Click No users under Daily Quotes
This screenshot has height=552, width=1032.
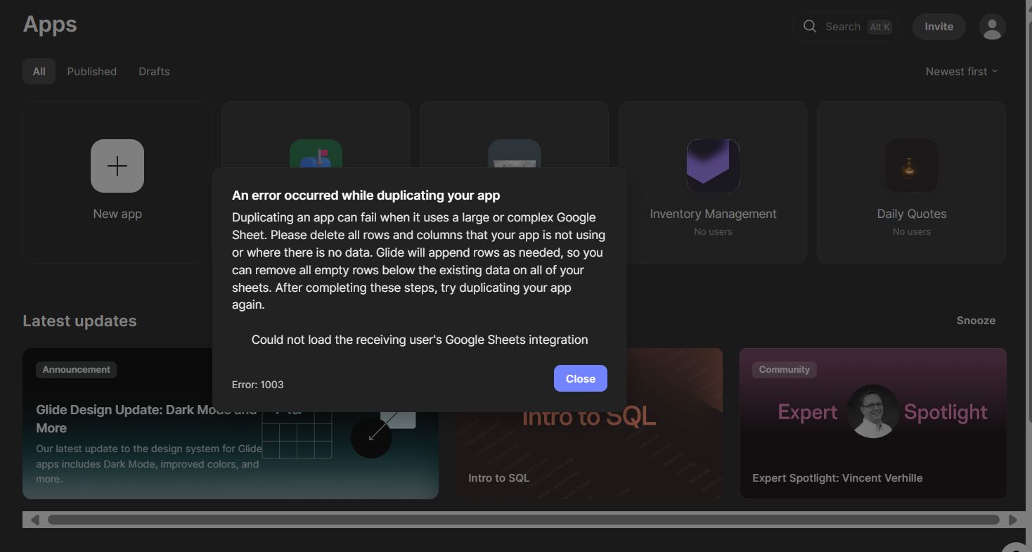pyautogui.click(x=912, y=231)
